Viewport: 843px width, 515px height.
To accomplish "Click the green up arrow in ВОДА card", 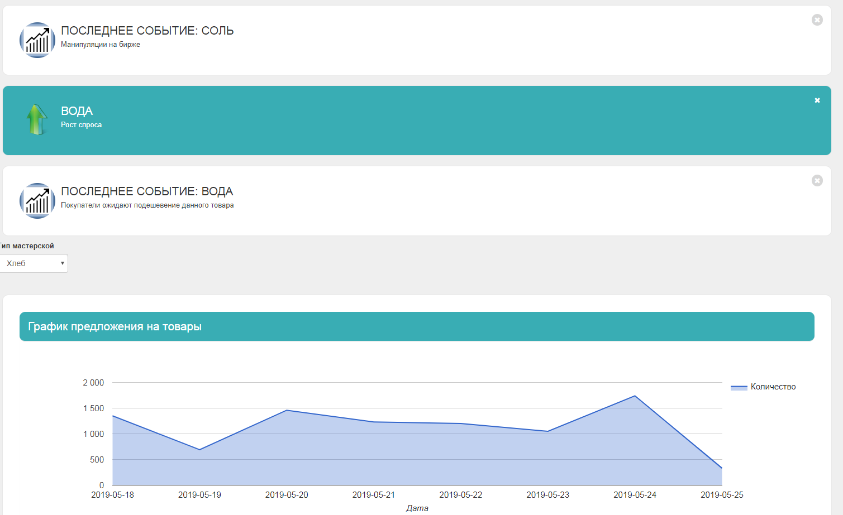I will (x=37, y=120).
